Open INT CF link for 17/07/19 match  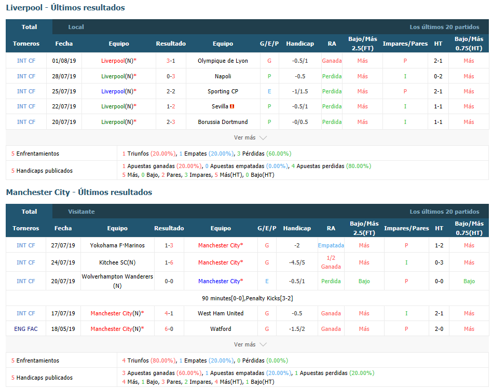(26, 313)
